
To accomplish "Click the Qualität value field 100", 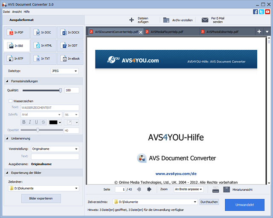I will pyautogui.click(x=72, y=90).
